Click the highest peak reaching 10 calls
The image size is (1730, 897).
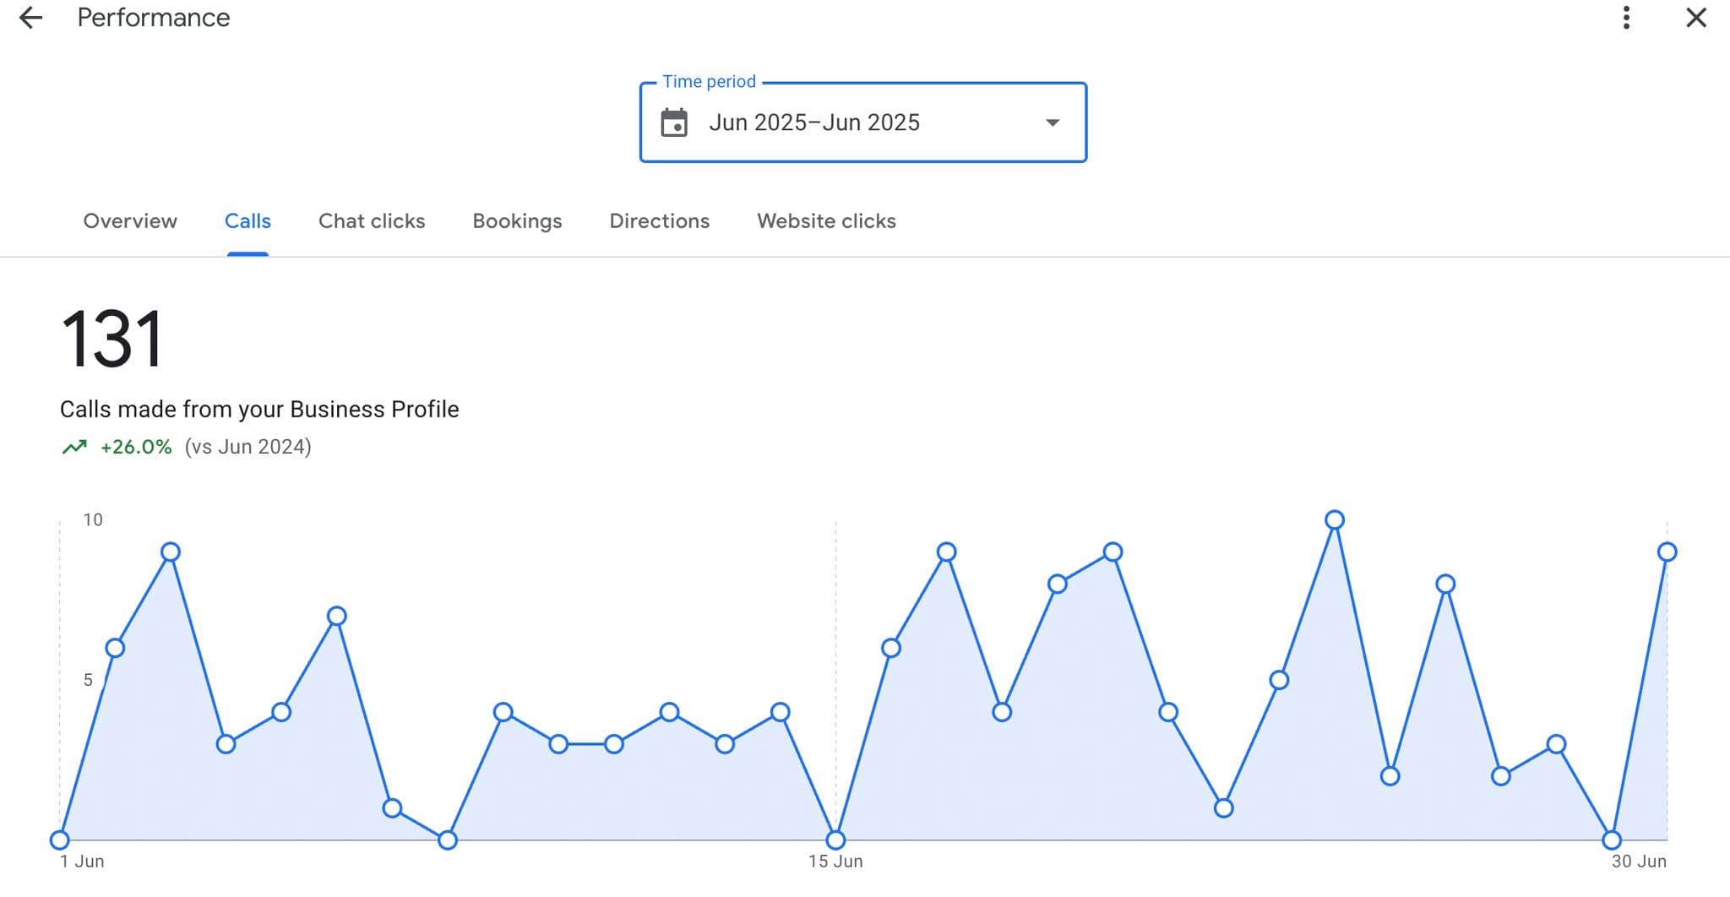point(1335,519)
